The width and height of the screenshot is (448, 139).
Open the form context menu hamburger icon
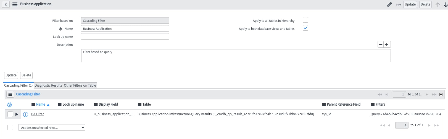[15, 4]
